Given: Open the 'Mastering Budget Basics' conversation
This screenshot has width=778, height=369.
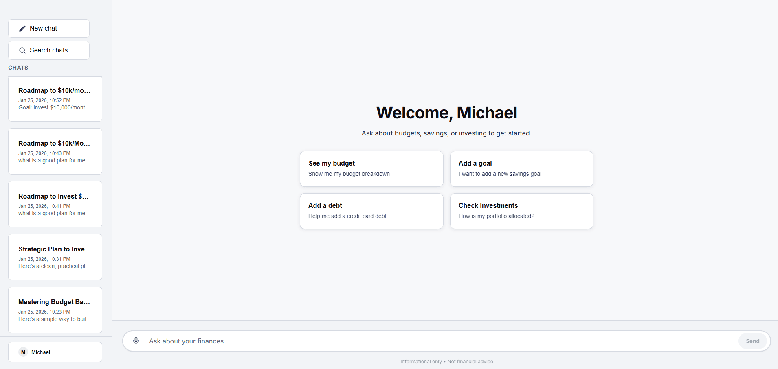Looking at the screenshot, I should coord(55,310).
